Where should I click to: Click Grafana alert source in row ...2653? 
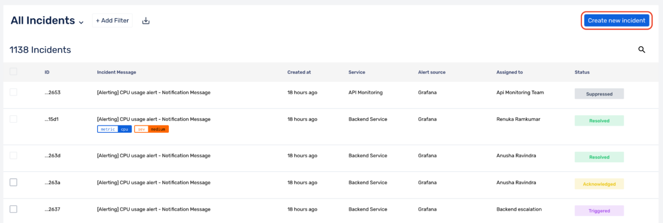point(427,93)
